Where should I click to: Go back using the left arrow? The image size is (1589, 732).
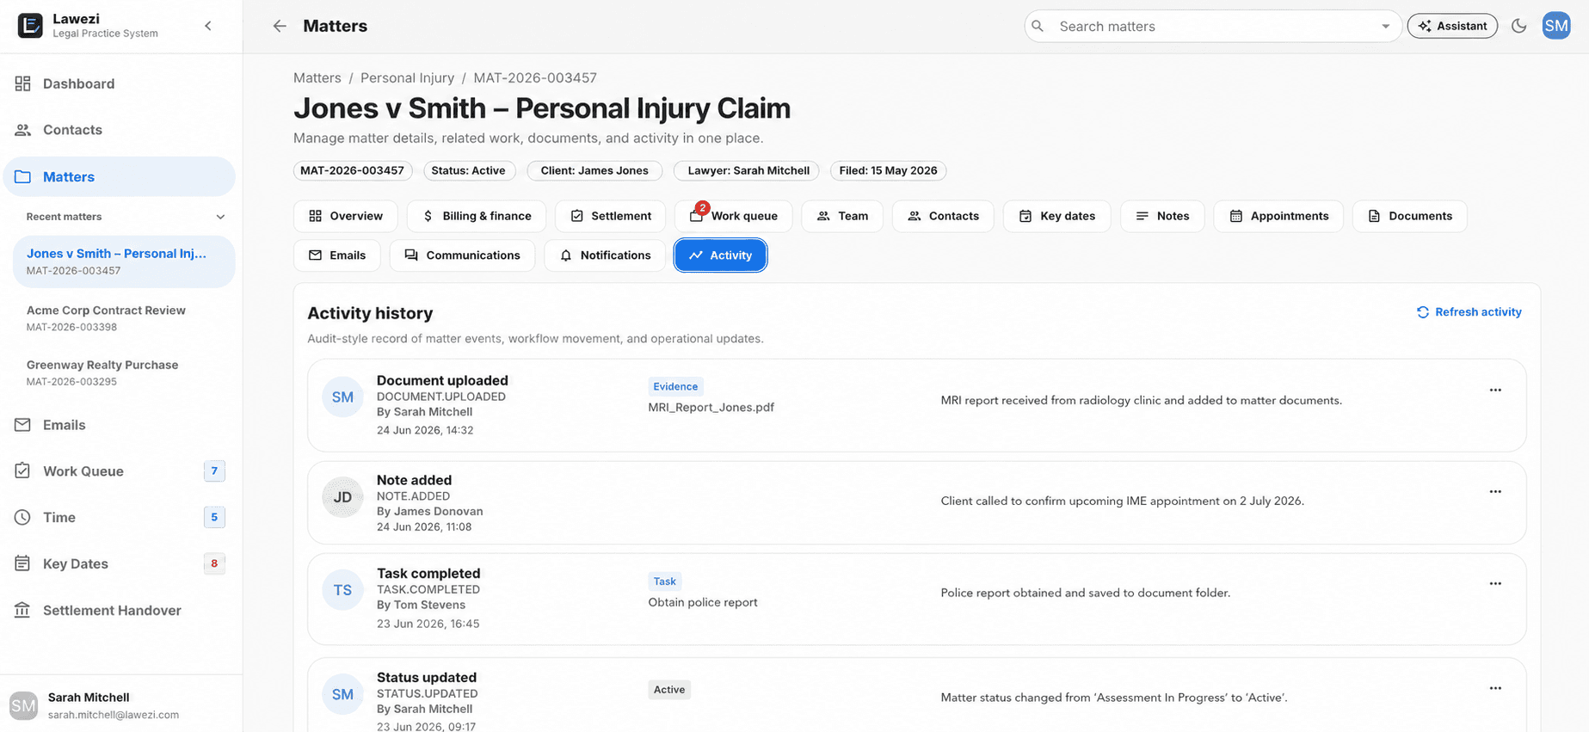pos(280,26)
